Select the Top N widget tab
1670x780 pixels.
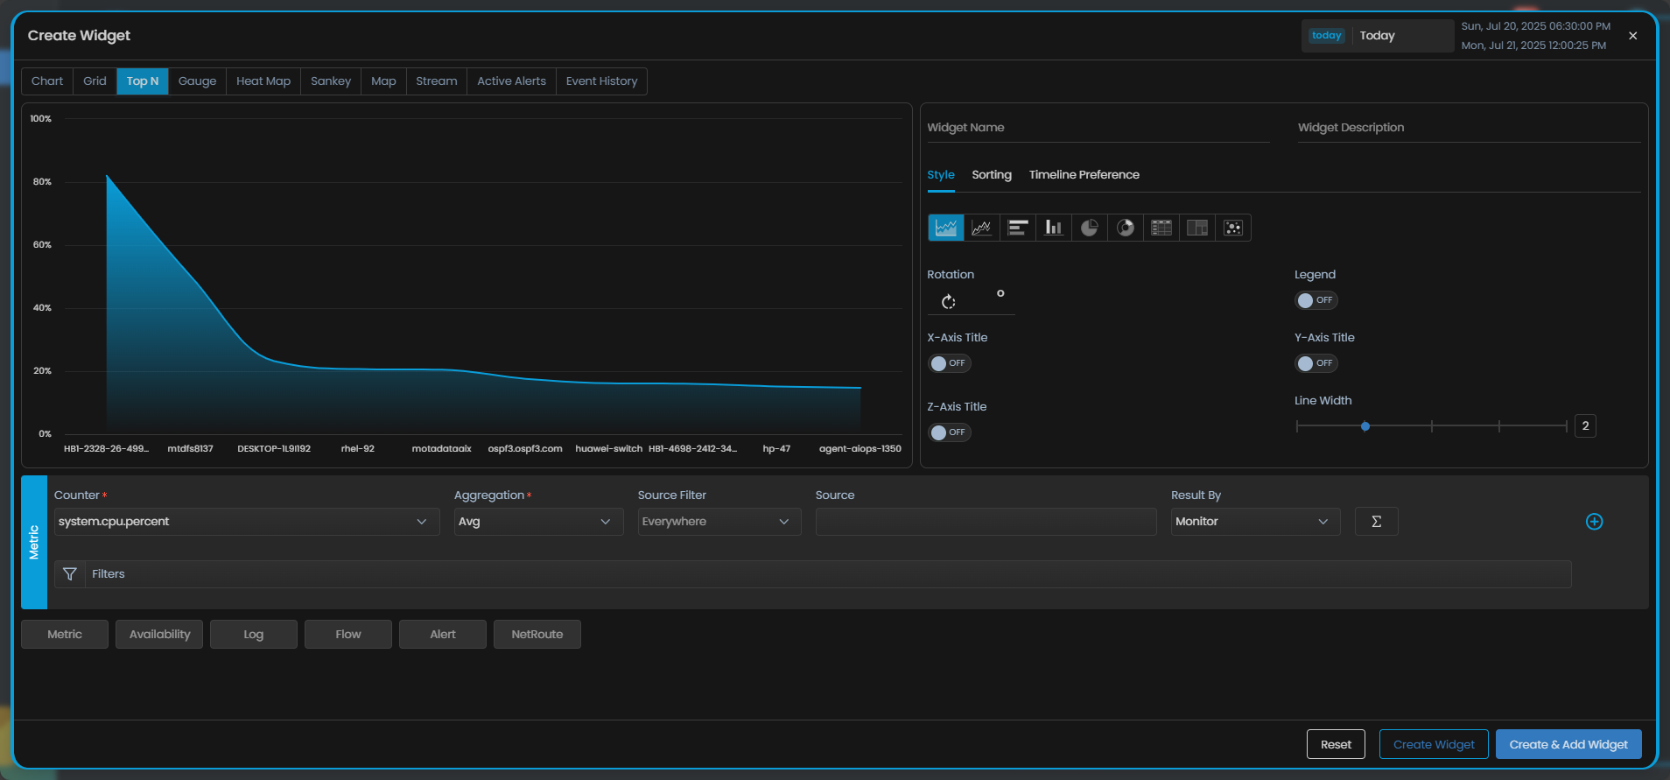point(143,81)
